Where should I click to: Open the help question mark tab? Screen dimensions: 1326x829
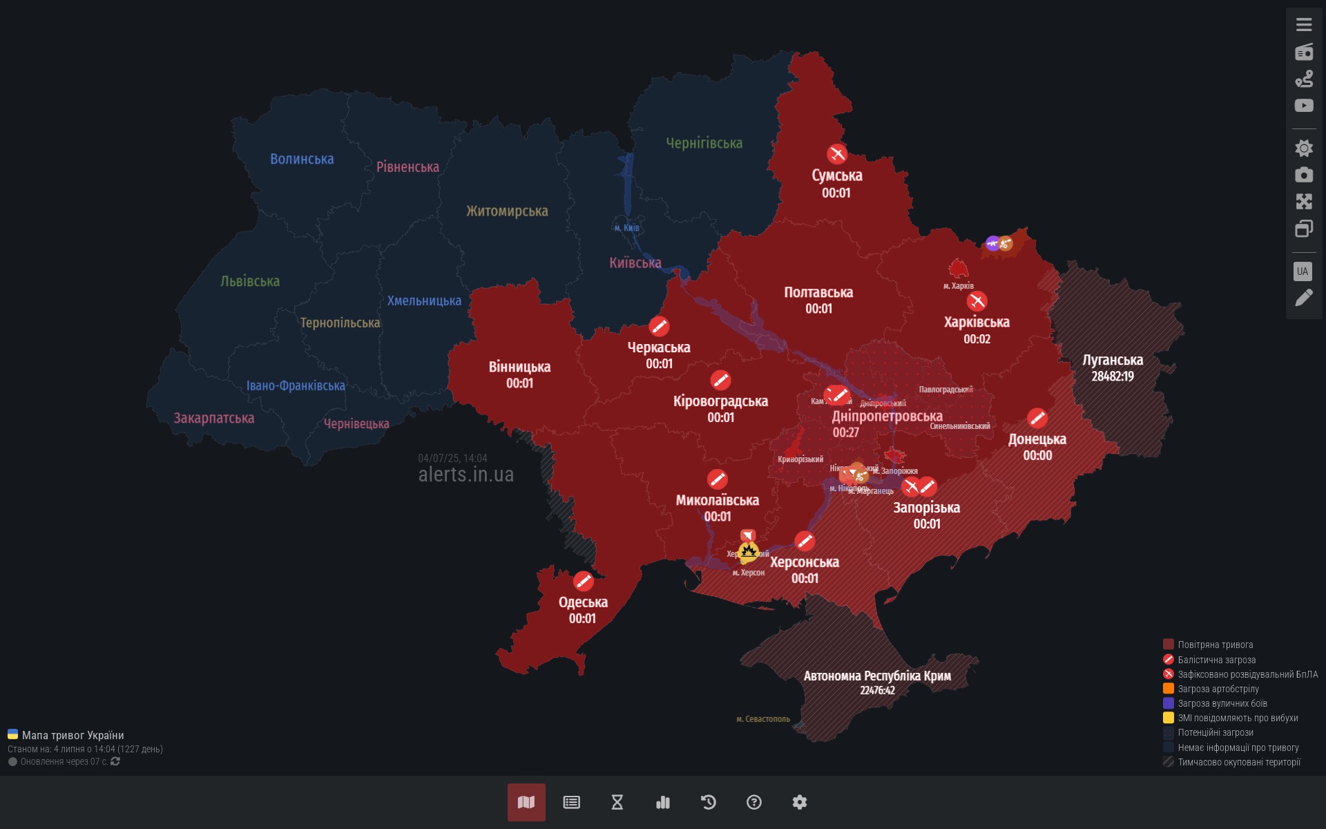753,802
